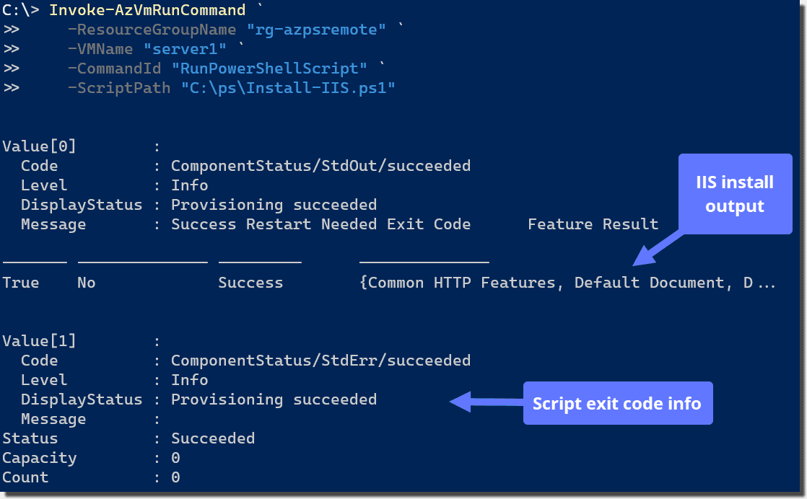The height and width of the screenshot is (499, 807).
Task: Select the Value[0] output heading
Action: 39,146
